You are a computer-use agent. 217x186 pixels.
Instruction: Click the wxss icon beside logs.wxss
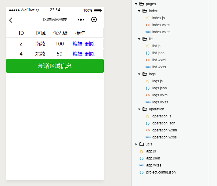tap(148, 102)
